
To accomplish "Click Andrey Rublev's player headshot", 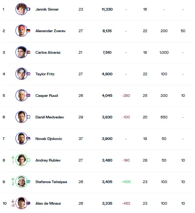I will coord(22,160).
